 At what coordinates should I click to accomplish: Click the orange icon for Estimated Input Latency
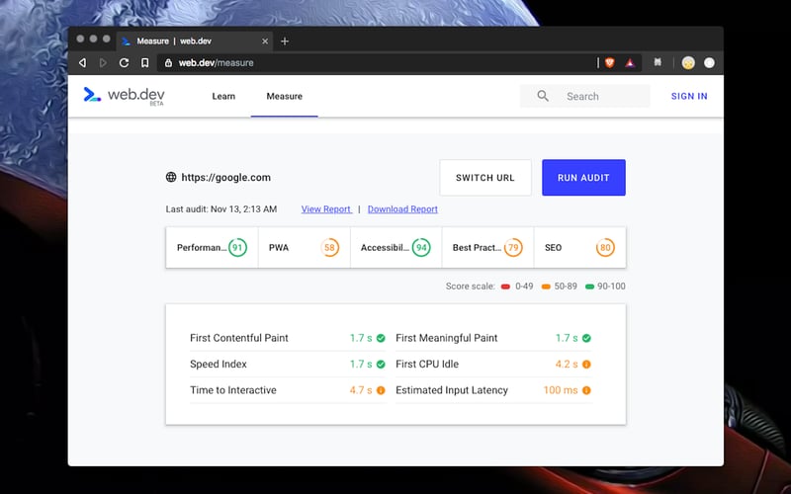(586, 390)
